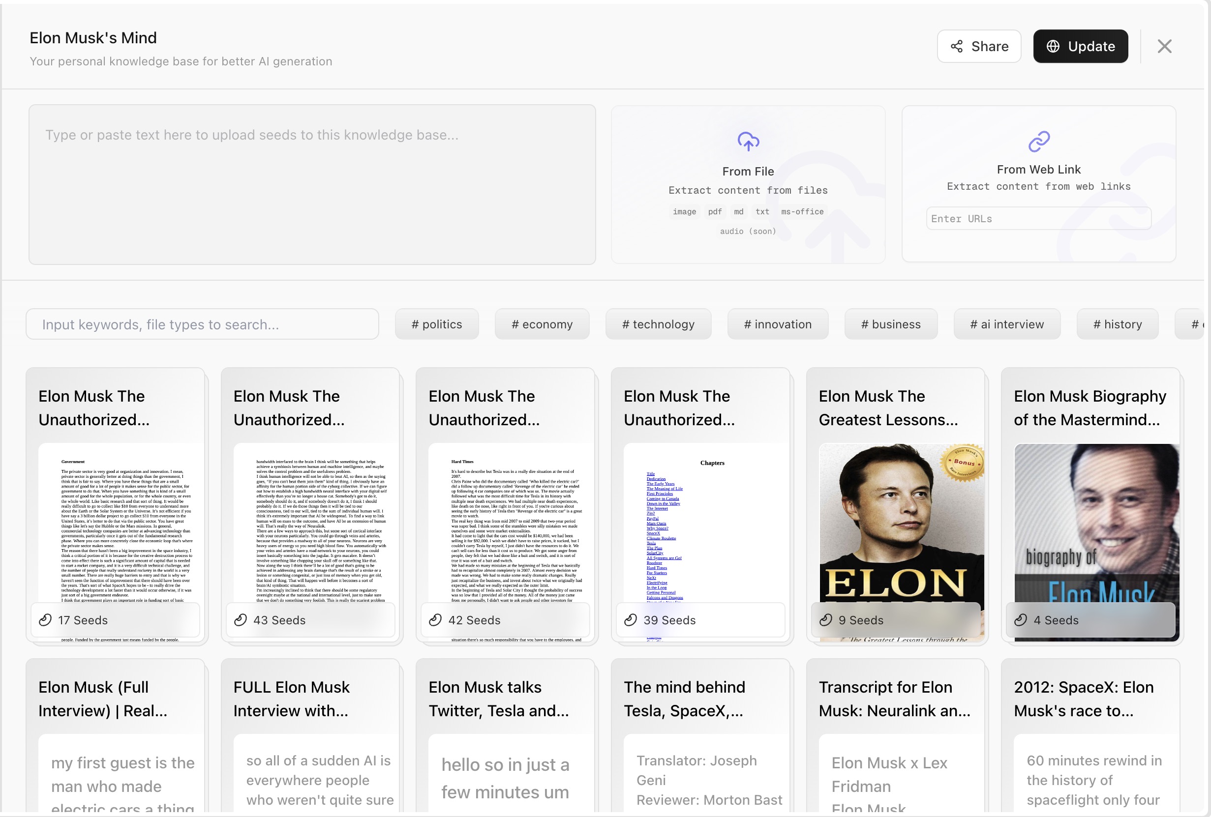This screenshot has width=1211, height=817.
Task: Click the seed icon beside 39 Seeds
Action: [631, 620]
